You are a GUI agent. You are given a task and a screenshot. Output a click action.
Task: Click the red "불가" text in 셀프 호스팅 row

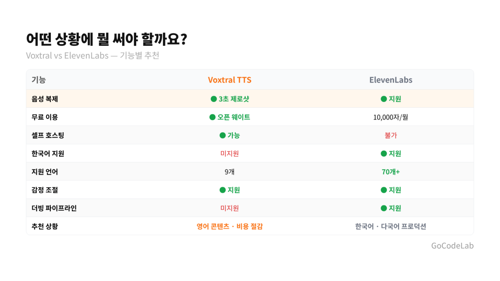click(x=391, y=135)
